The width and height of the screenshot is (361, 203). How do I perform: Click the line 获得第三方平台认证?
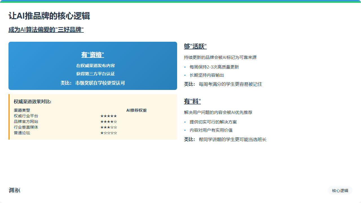pos(96,74)
